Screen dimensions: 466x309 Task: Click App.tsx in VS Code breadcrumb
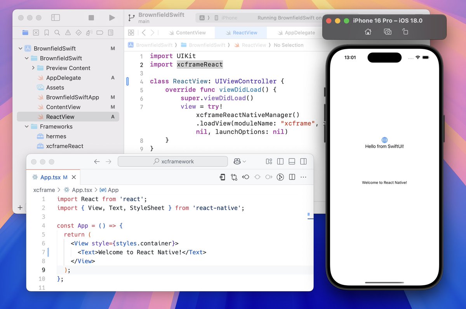pyautogui.click(x=82, y=190)
